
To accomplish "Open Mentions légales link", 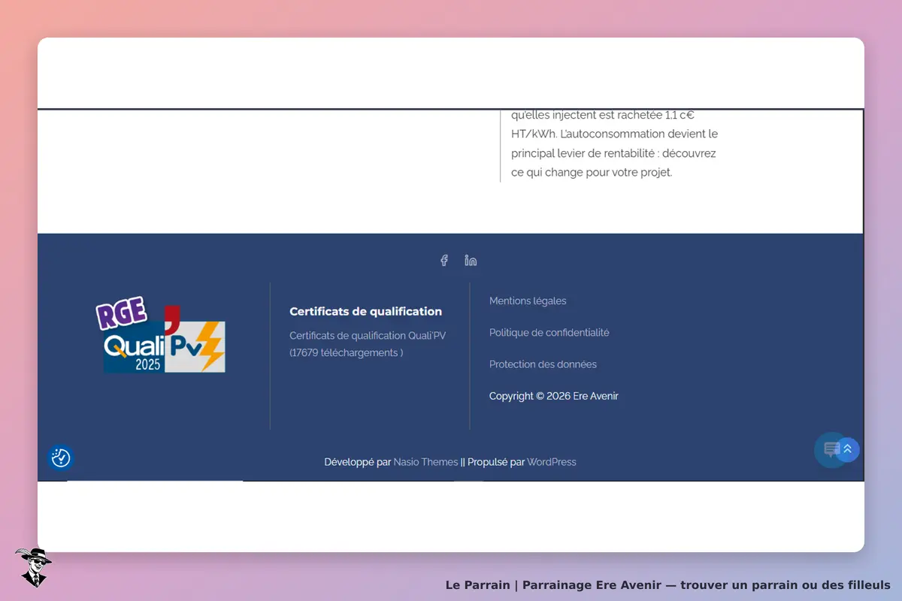I will coord(528,301).
